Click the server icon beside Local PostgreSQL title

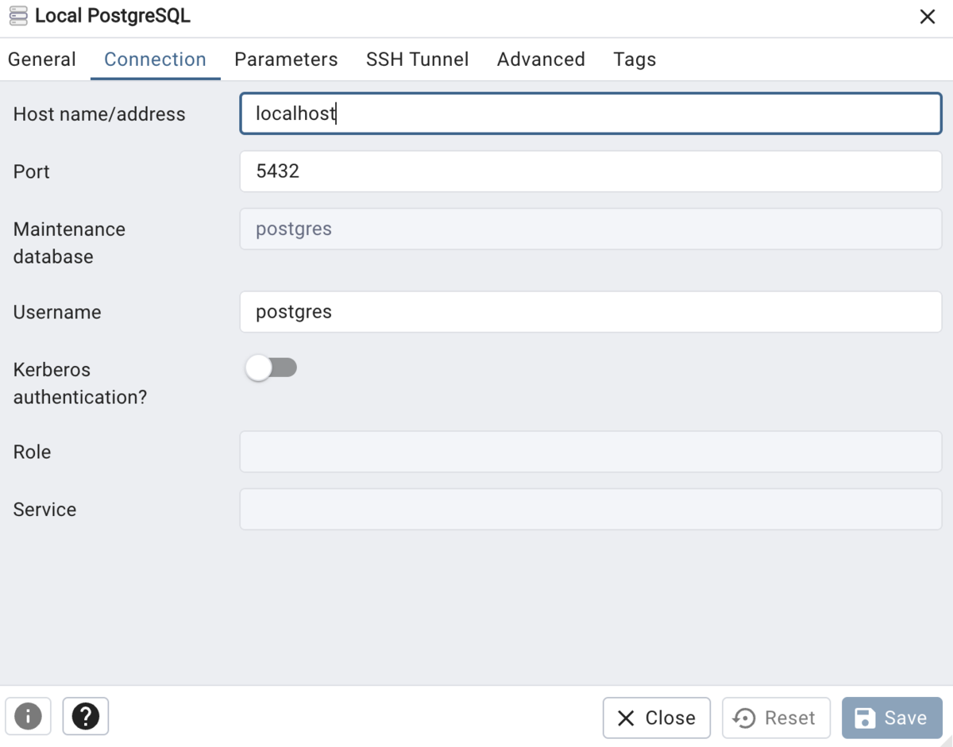(17, 16)
